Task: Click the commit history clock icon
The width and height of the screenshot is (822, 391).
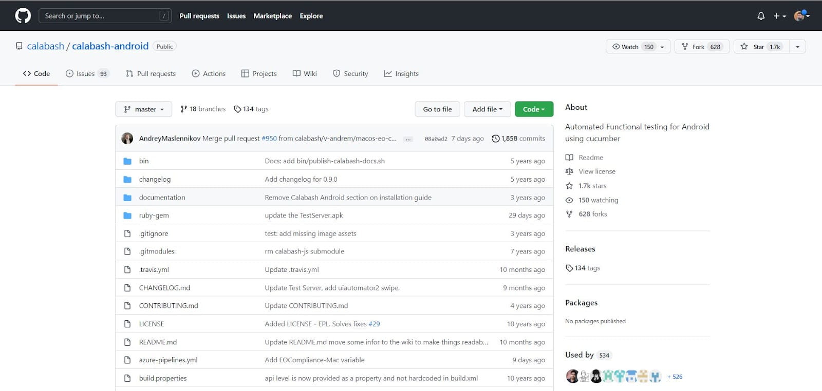Action: pos(495,139)
